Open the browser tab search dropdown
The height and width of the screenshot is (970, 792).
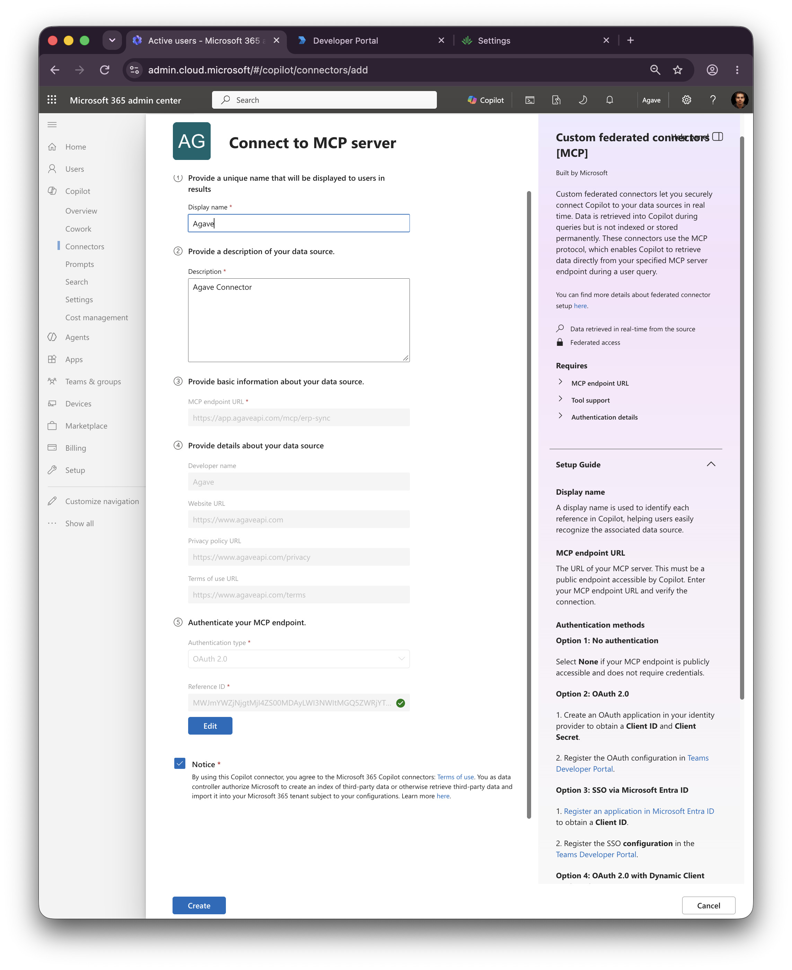pyautogui.click(x=112, y=41)
